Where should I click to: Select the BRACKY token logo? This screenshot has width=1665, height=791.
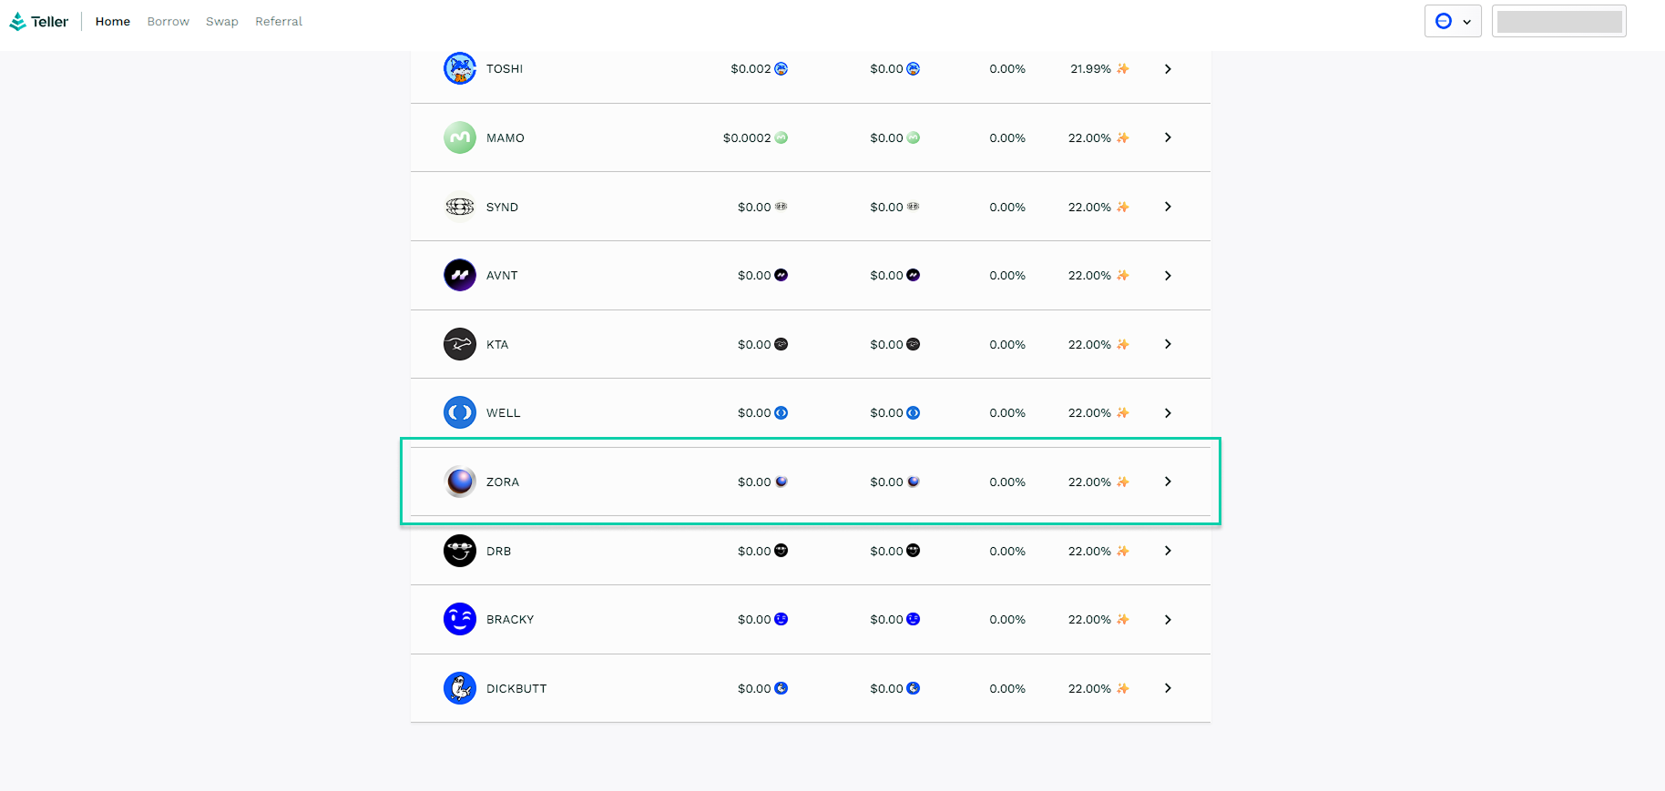(x=460, y=620)
